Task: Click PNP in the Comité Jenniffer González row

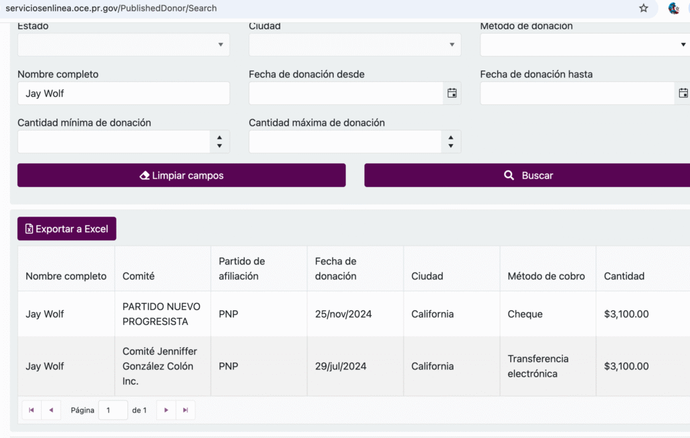Action: 228,366
